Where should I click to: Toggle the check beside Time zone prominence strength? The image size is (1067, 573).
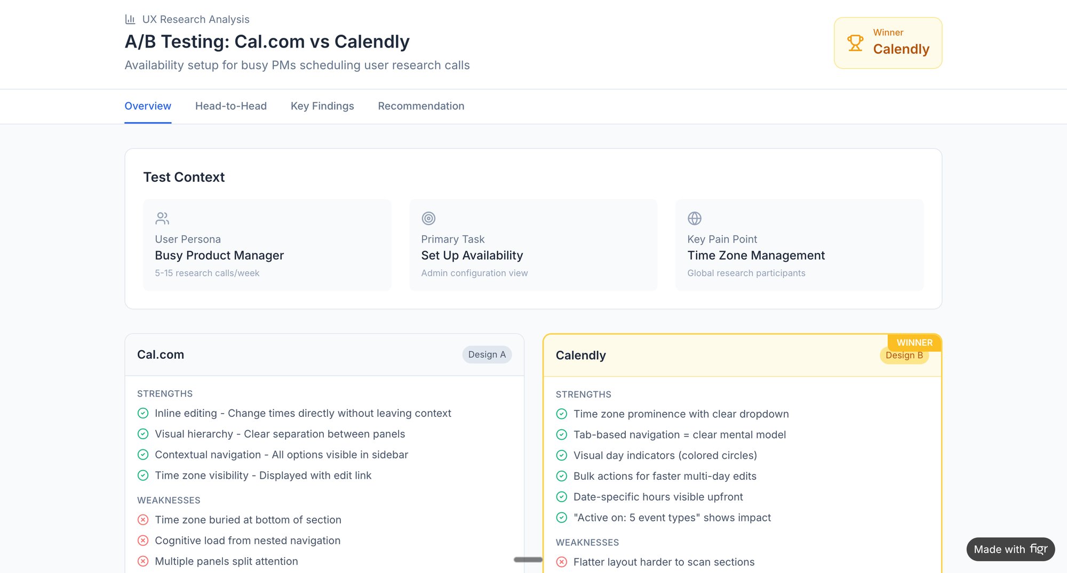click(561, 414)
